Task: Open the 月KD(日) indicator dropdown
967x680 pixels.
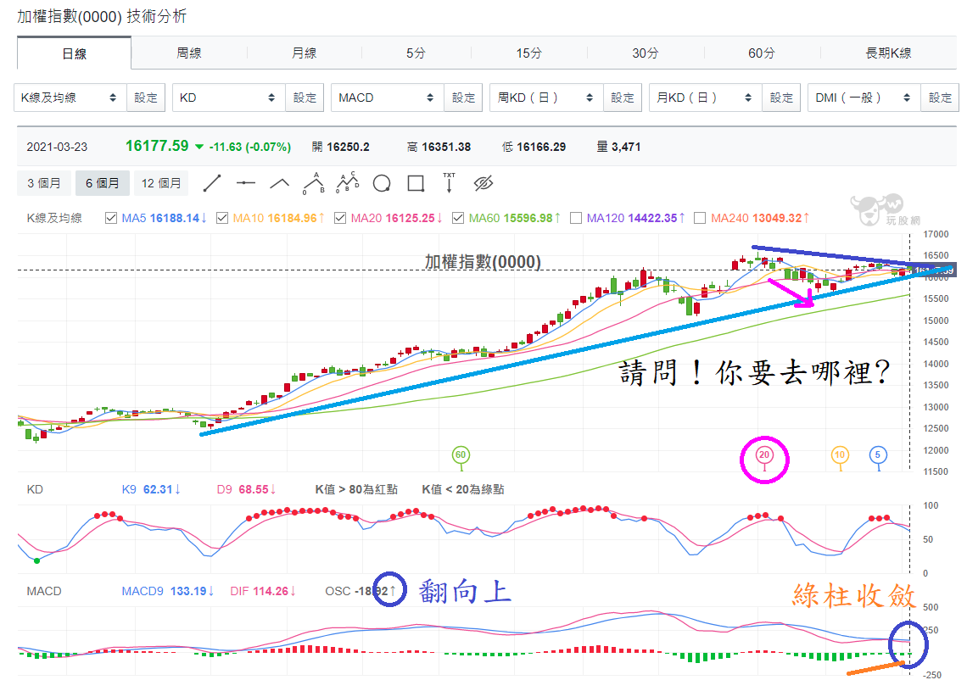Action: (706, 98)
